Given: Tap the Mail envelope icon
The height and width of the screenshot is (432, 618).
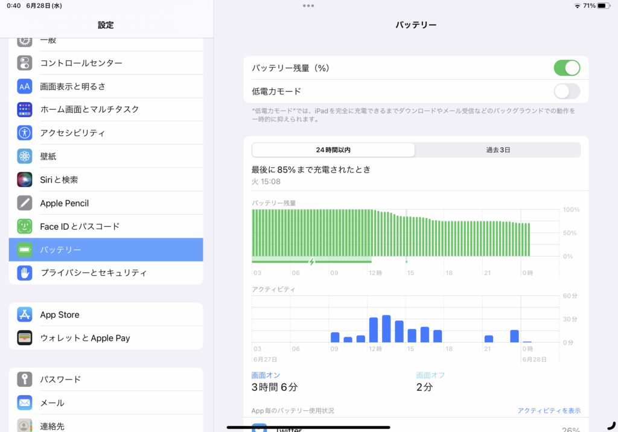Looking at the screenshot, I should (x=24, y=402).
